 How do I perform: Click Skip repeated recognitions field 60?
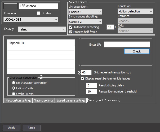click(86, 72)
